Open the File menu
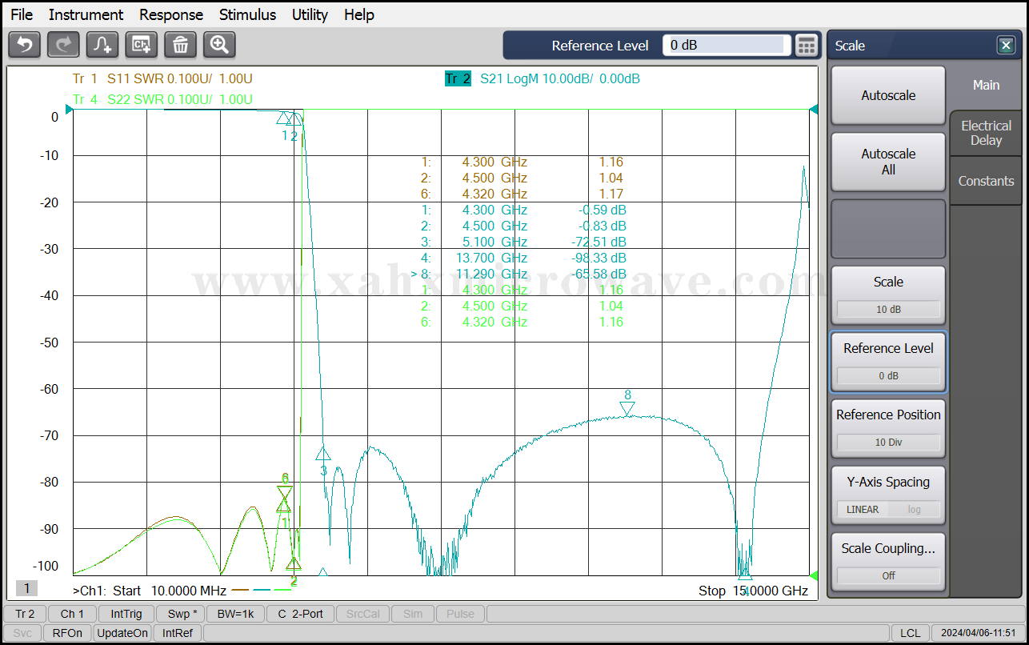Viewport: 1029px width, 645px height. pyautogui.click(x=22, y=14)
